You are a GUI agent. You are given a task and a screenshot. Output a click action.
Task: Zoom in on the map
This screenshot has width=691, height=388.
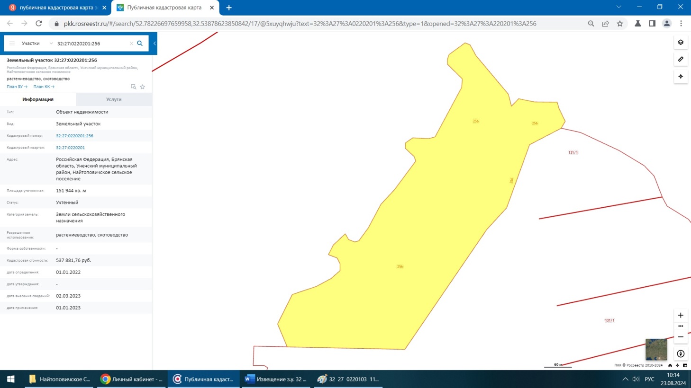tap(681, 316)
